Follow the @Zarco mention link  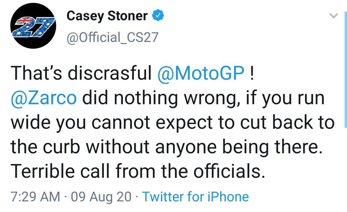44,98
